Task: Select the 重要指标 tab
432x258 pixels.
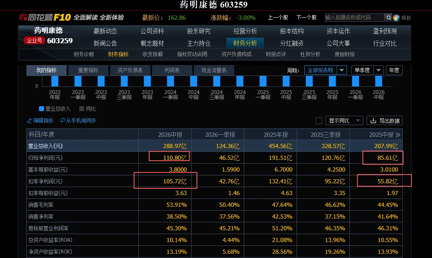Action: [x=88, y=70]
